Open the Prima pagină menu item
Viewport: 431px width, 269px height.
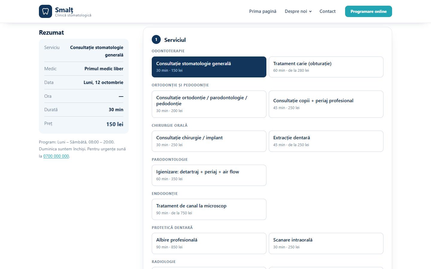(262, 11)
